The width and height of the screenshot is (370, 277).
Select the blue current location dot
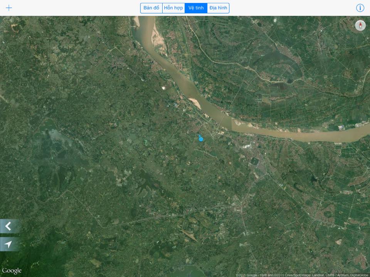(201, 139)
